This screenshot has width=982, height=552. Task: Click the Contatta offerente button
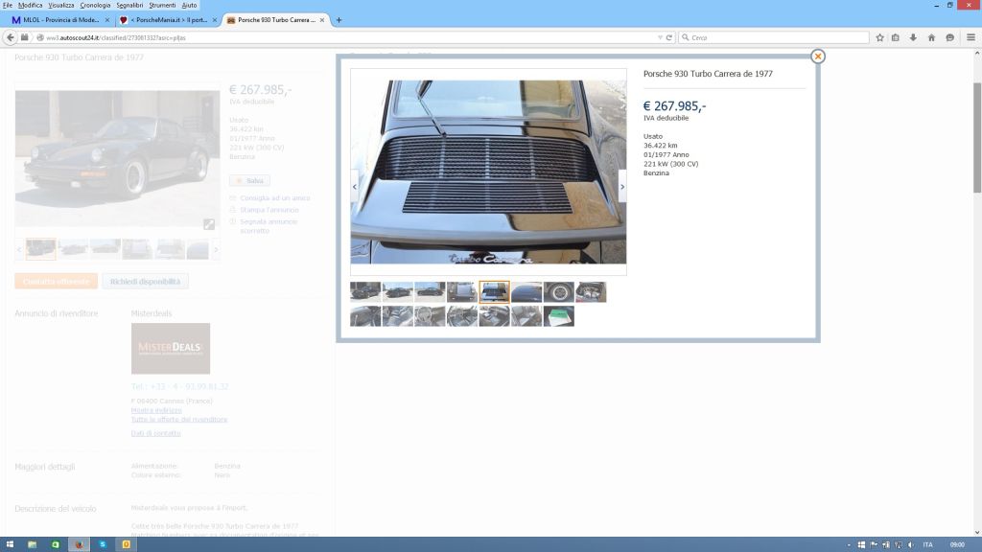57,281
